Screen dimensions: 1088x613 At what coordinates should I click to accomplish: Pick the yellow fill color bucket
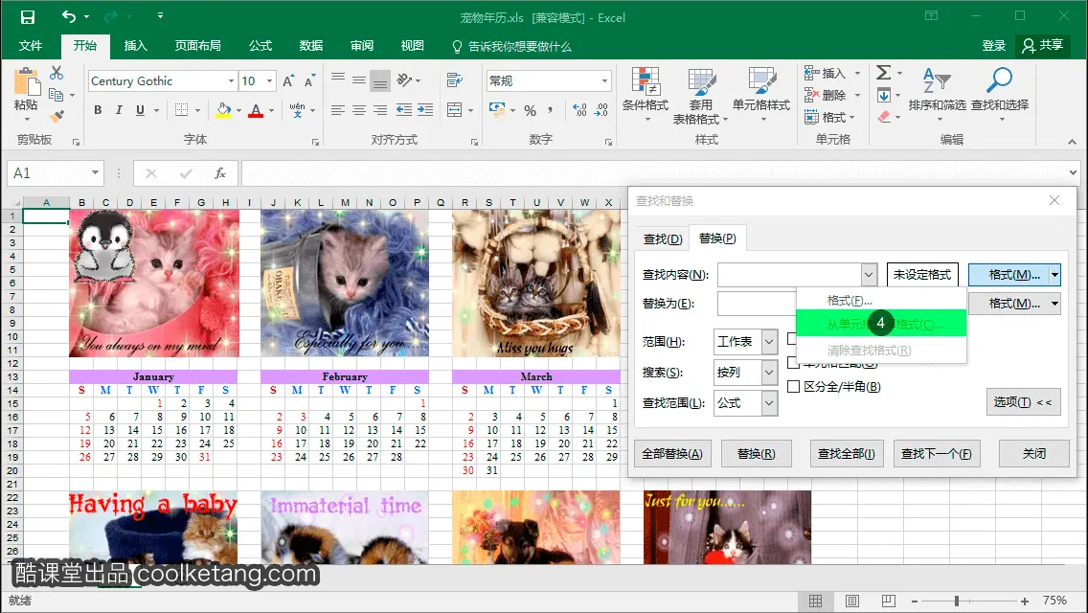tap(223, 110)
